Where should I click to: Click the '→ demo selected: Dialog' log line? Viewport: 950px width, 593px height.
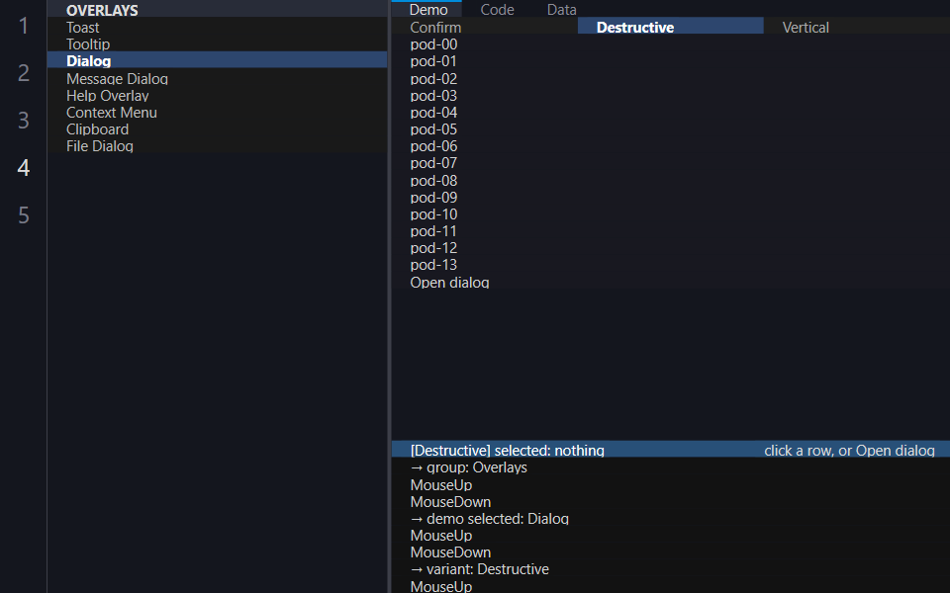[x=489, y=519]
